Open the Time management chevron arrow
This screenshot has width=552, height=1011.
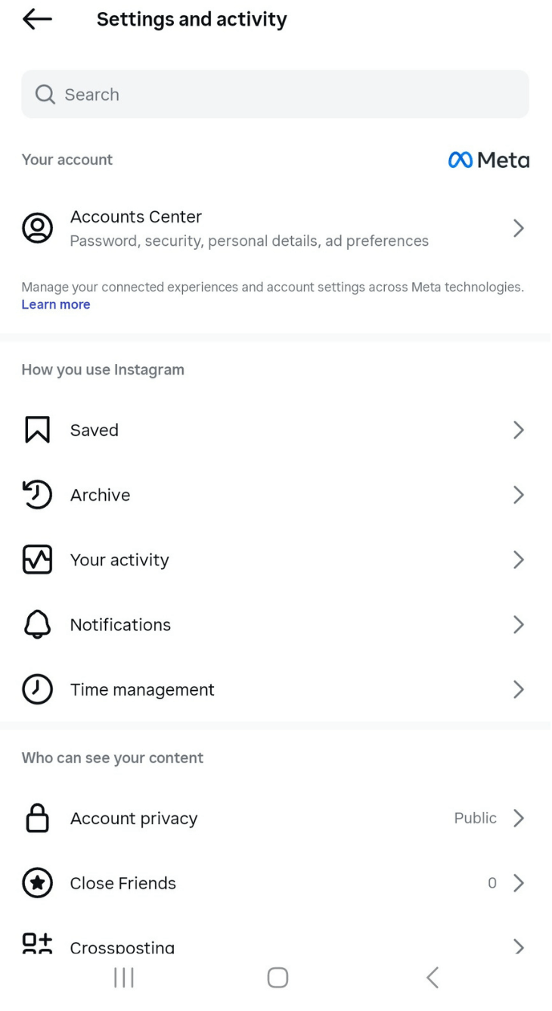[x=519, y=689]
